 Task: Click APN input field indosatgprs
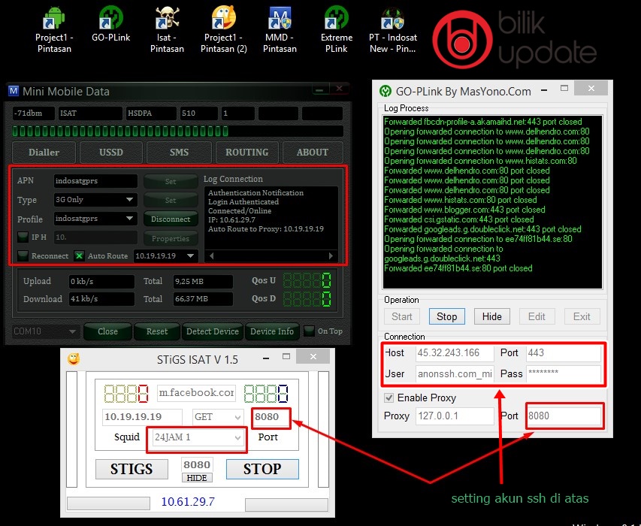tap(95, 180)
